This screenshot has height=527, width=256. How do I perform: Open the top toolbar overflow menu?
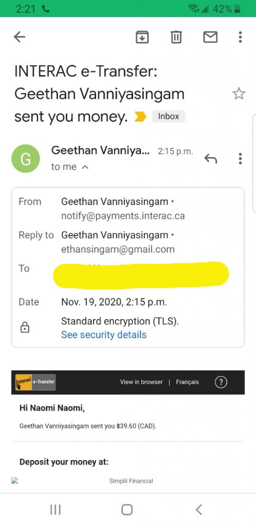(240, 37)
